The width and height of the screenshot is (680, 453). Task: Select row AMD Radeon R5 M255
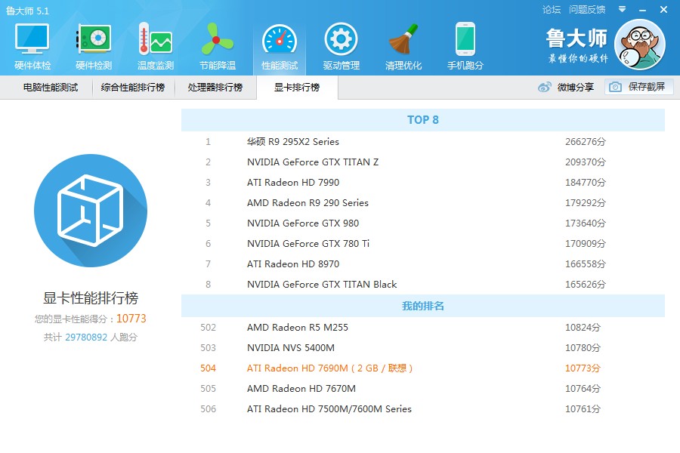pyautogui.click(x=423, y=327)
